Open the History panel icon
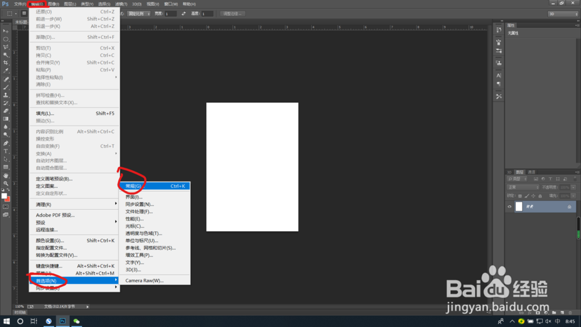The image size is (581, 327). click(x=498, y=30)
